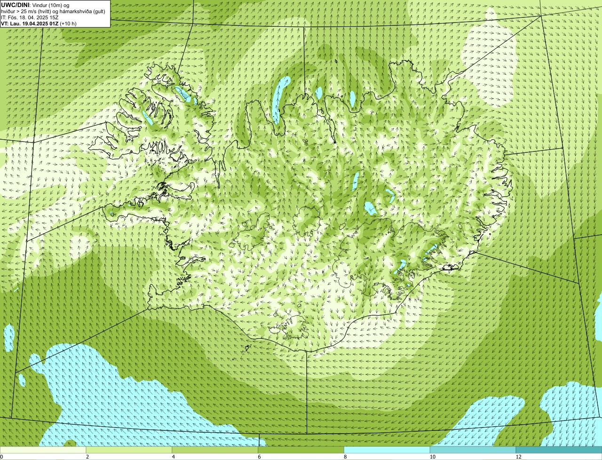Select the pale yellow 0–2 colorbar segment
This screenshot has height=460, width=602.
click(43, 450)
